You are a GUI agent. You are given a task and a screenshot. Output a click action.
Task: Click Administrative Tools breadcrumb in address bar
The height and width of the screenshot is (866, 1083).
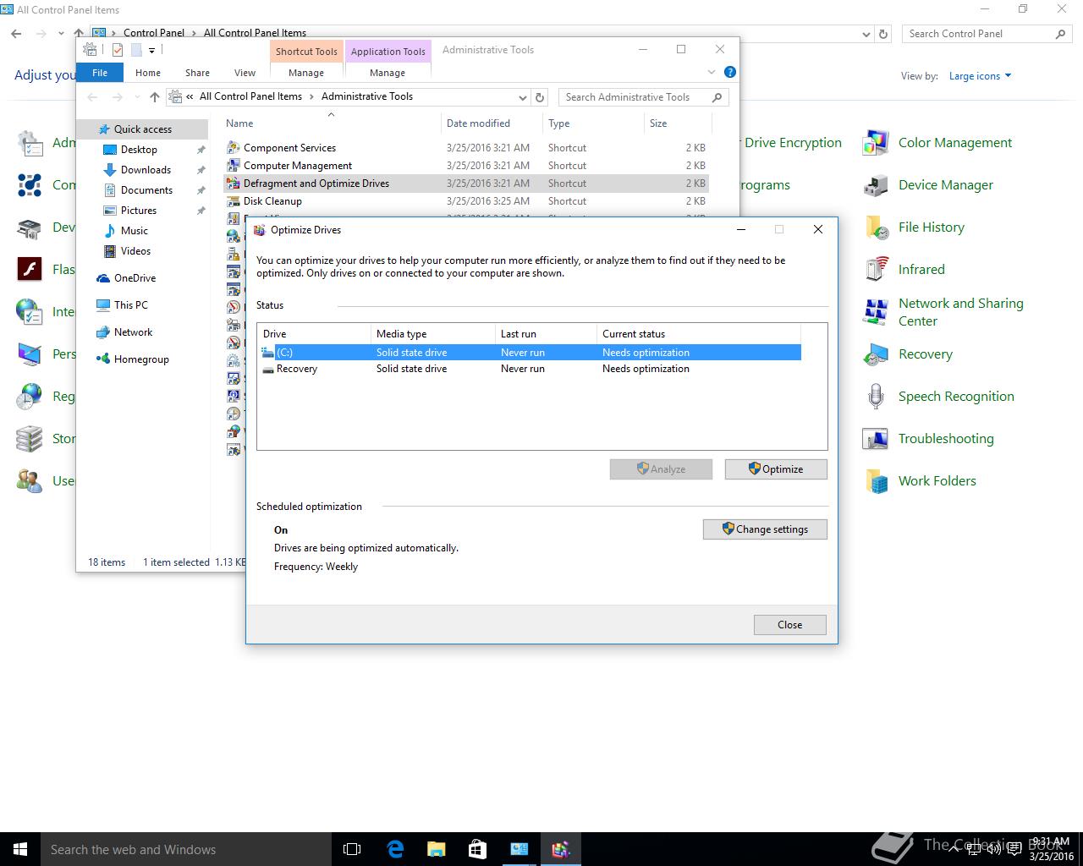click(x=367, y=96)
